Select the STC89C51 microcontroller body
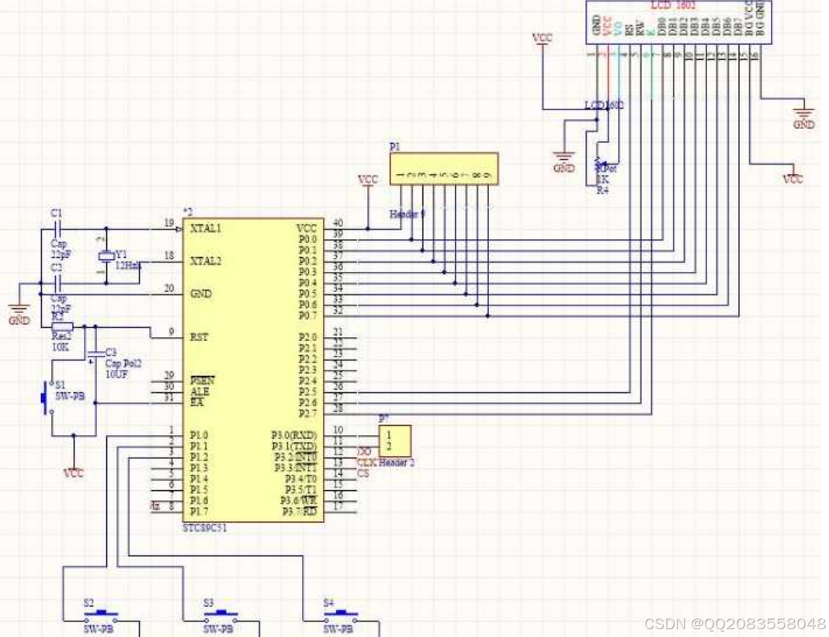Viewport: 829px width, 637px height. point(253,370)
